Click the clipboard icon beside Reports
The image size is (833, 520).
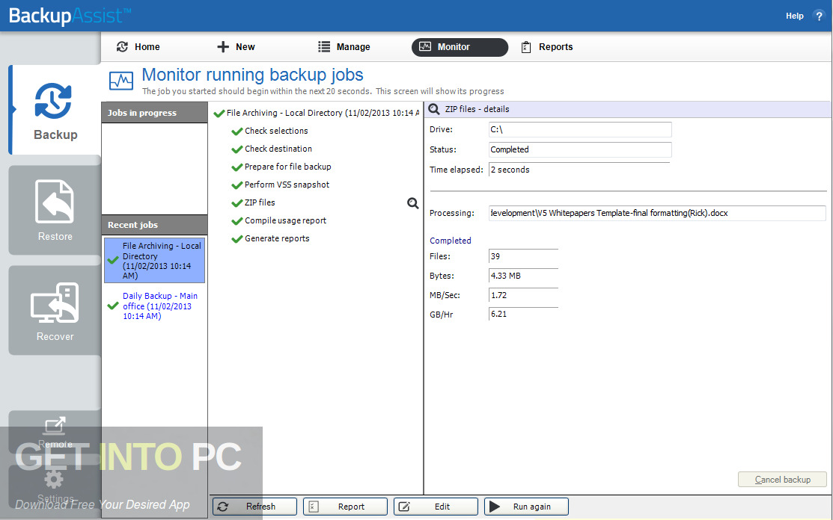click(526, 47)
